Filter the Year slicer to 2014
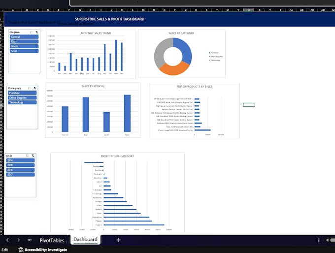The height and width of the screenshot is (253, 335). 21,160
